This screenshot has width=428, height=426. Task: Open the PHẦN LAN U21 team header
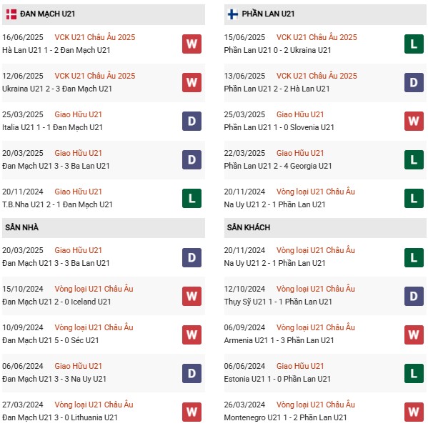[269, 14]
